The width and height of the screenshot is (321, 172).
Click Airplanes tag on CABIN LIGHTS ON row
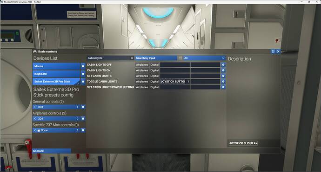pos(142,70)
